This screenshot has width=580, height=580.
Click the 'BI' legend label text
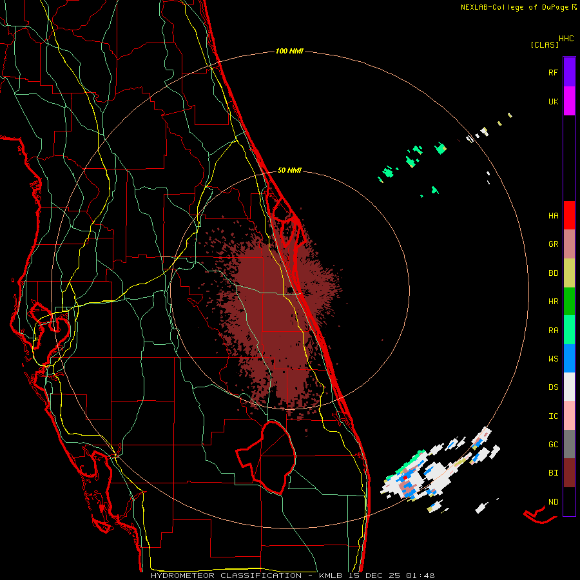pyautogui.click(x=553, y=473)
